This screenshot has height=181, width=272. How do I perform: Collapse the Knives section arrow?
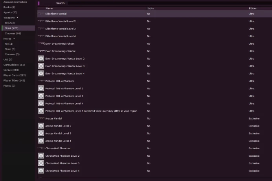(x=14, y=38)
